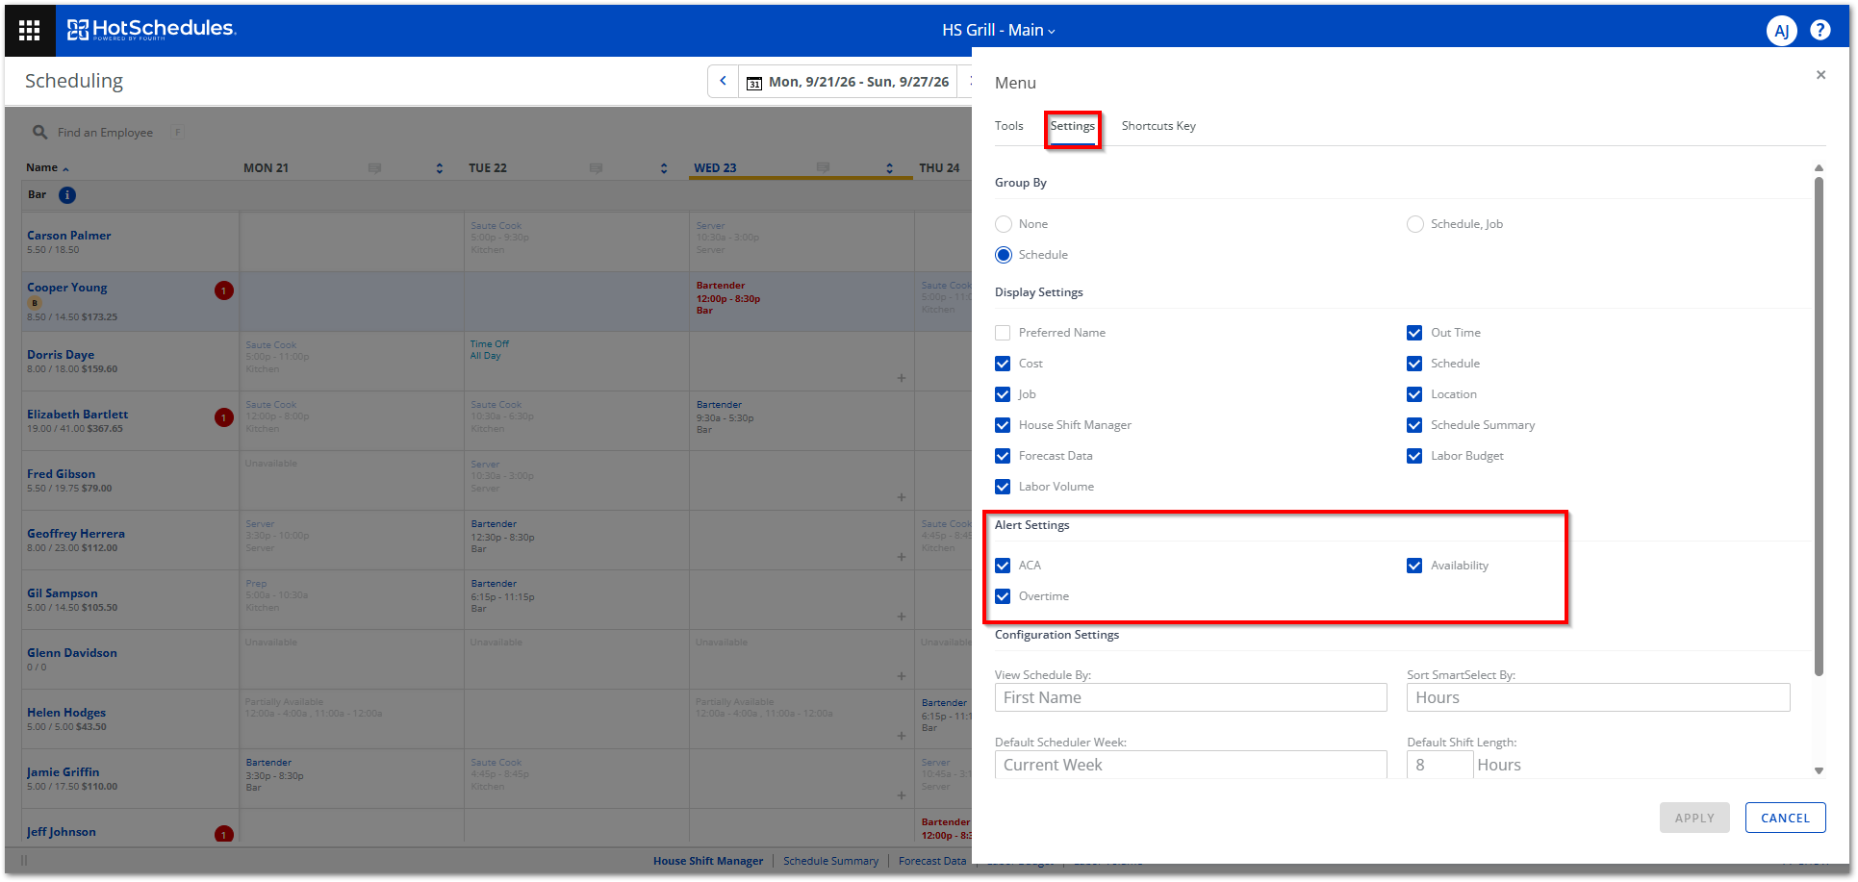
Task: Toggle the Overtime alert checkbox
Action: point(1003,596)
